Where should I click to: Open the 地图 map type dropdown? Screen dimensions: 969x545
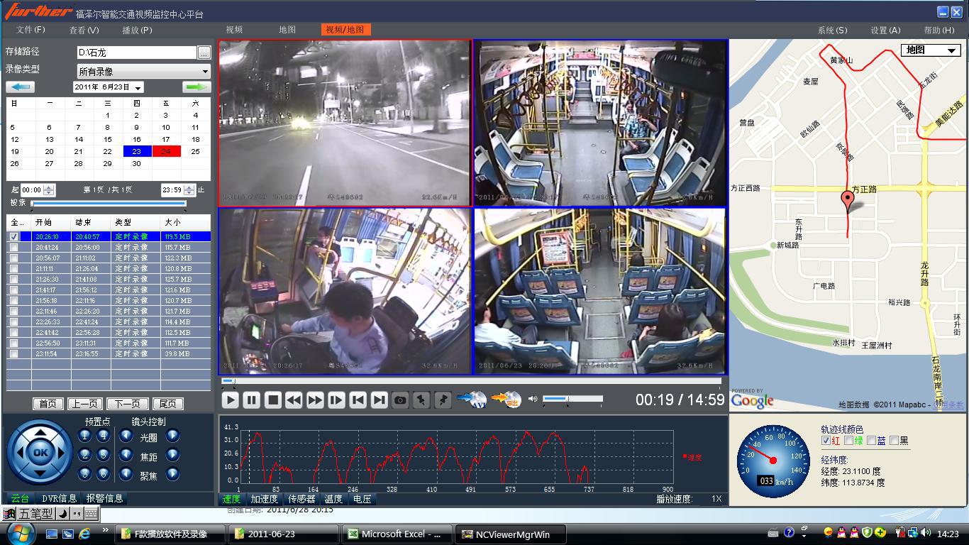pos(931,50)
